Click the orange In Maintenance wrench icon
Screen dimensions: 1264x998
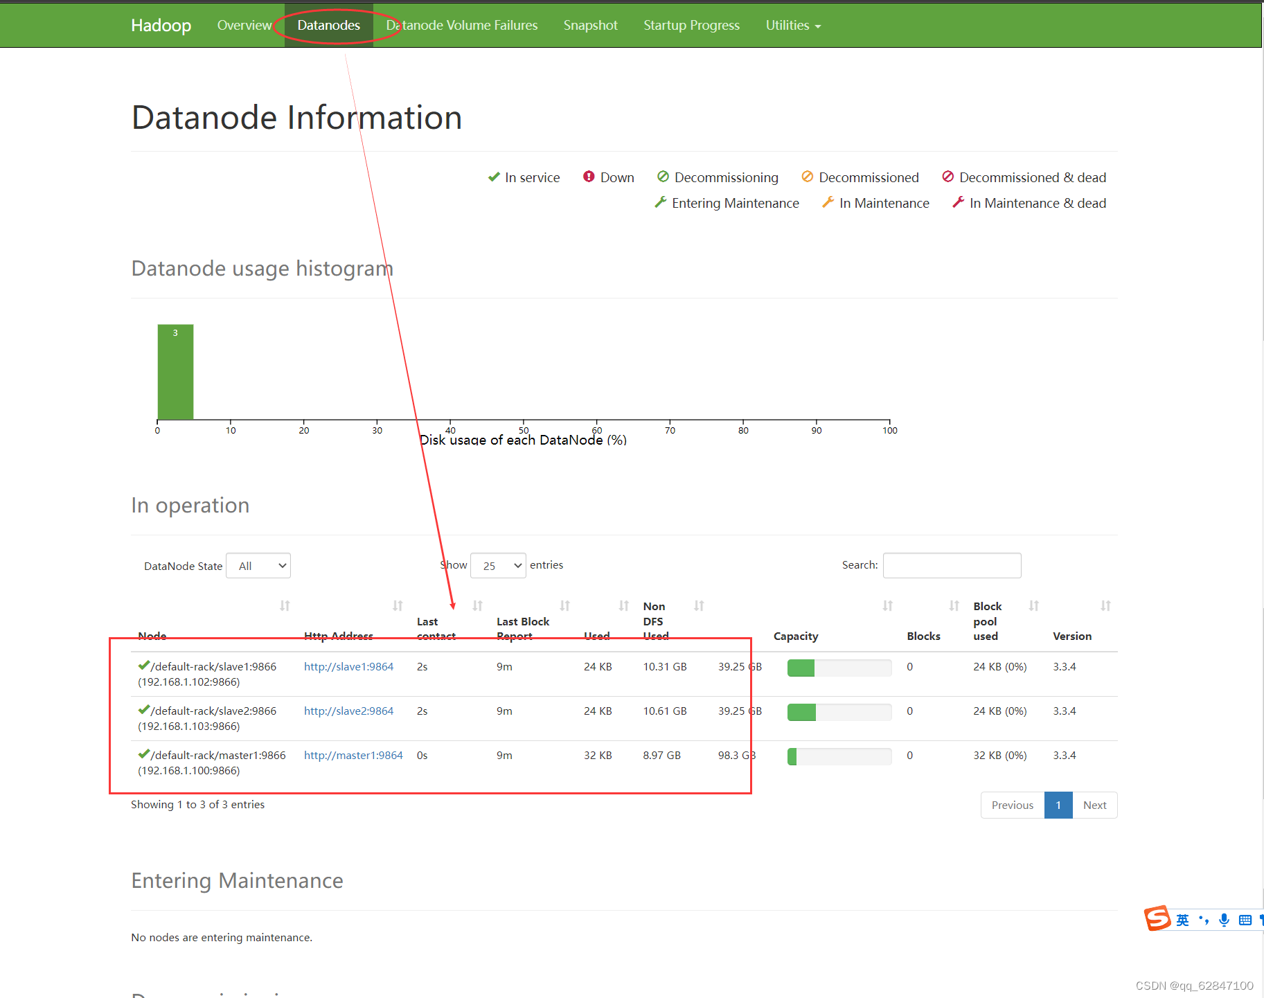tap(828, 202)
